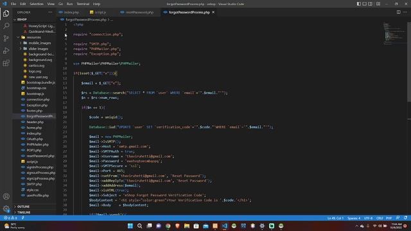
Task: Close the forgotPasswordProcess.php tab
Action: coord(213,12)
